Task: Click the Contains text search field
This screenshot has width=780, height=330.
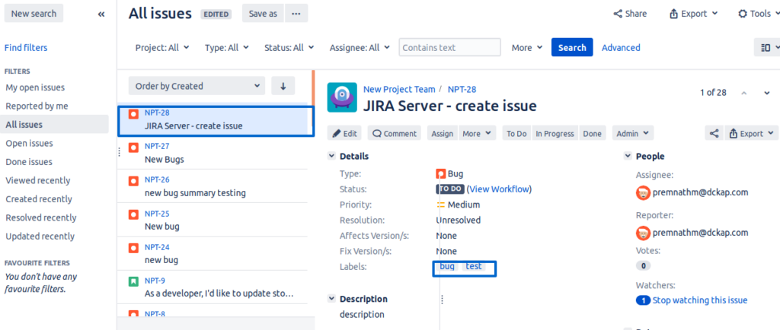Action: (x=449, y=48)
